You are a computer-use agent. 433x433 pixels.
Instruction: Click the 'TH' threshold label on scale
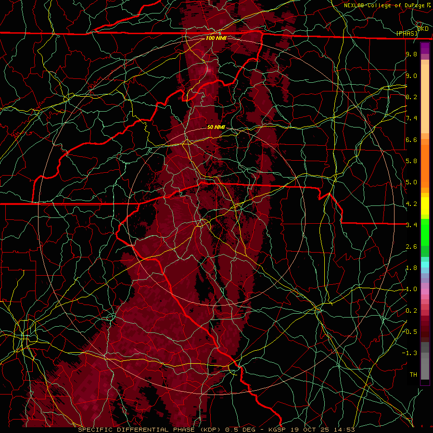(x=413, y=375)
